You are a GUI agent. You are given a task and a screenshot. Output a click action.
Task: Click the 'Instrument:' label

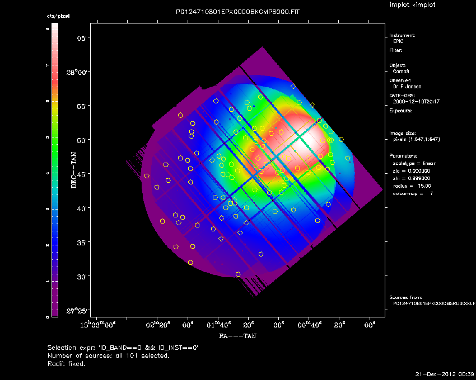[x=402, y=35]
